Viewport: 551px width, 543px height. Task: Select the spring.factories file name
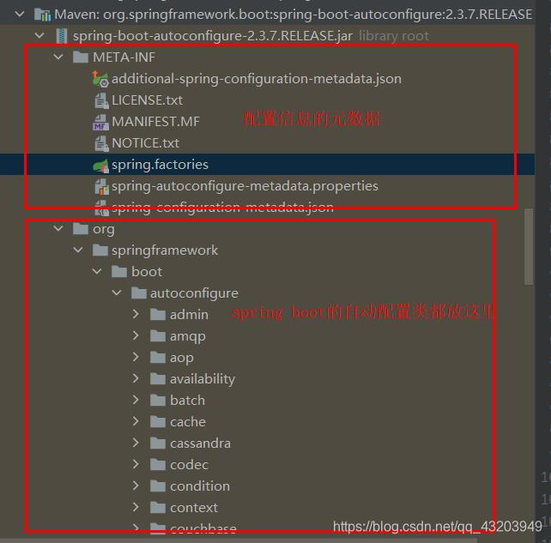(160, 165)
